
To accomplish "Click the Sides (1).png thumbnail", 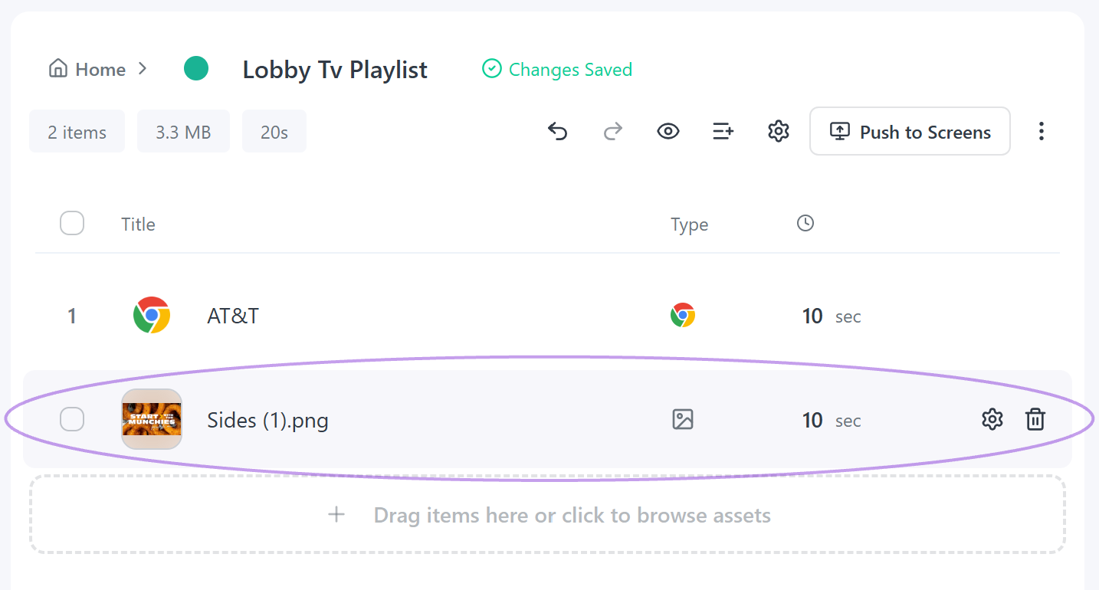I will pos(152,419).
